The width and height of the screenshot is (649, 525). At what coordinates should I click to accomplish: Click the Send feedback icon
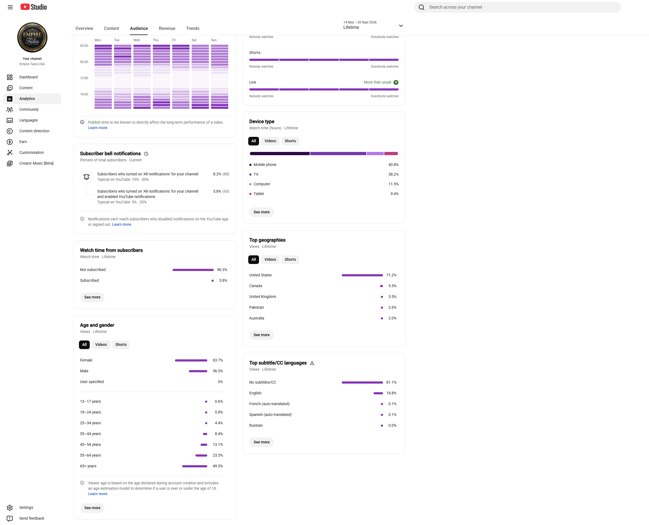(10, 518)
